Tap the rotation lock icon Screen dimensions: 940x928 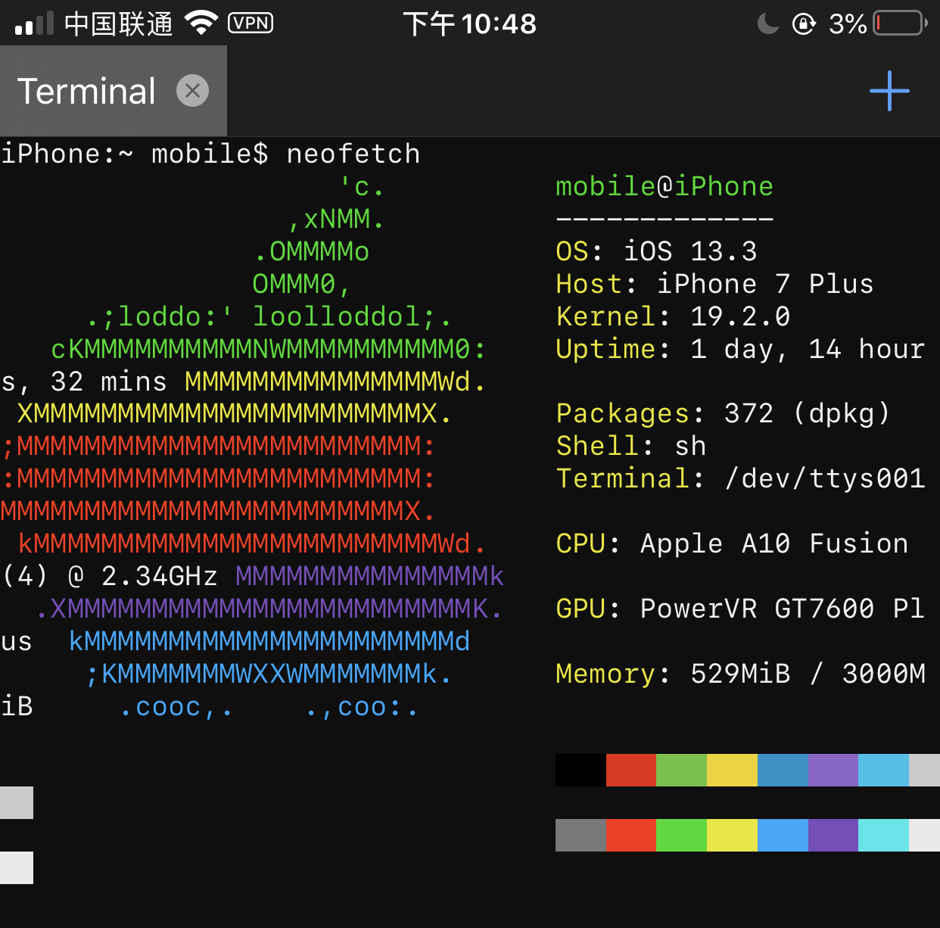(x=804, y=24)
